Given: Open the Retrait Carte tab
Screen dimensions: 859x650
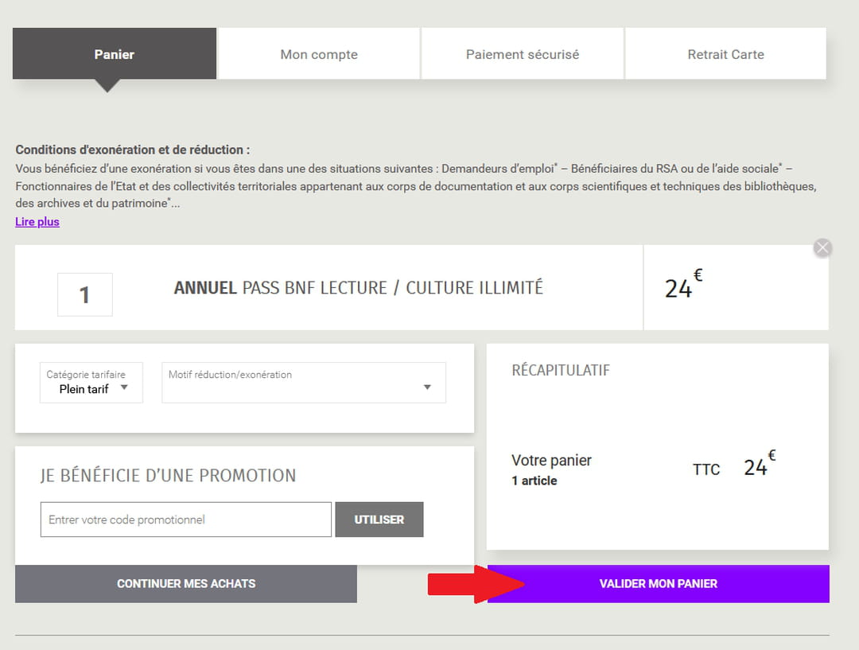Looking at the screenshot, I should tap(725, 54).
